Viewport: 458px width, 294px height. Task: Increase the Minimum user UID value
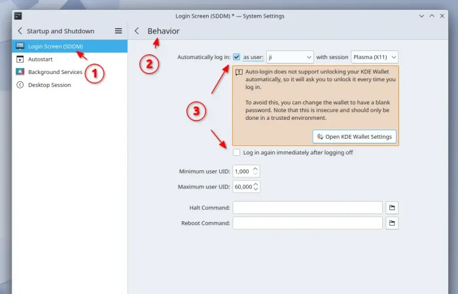pos(256,168)
